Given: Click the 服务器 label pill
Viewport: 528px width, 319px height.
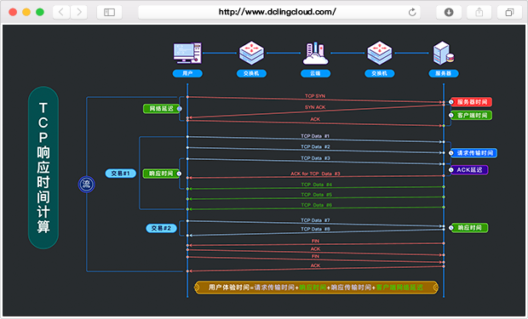Looking at the screenshot, I should click(x=444, y=73).
